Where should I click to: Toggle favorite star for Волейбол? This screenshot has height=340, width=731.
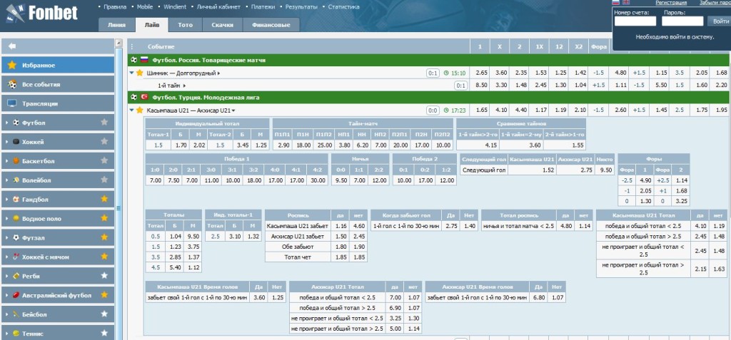pos(104,180)
